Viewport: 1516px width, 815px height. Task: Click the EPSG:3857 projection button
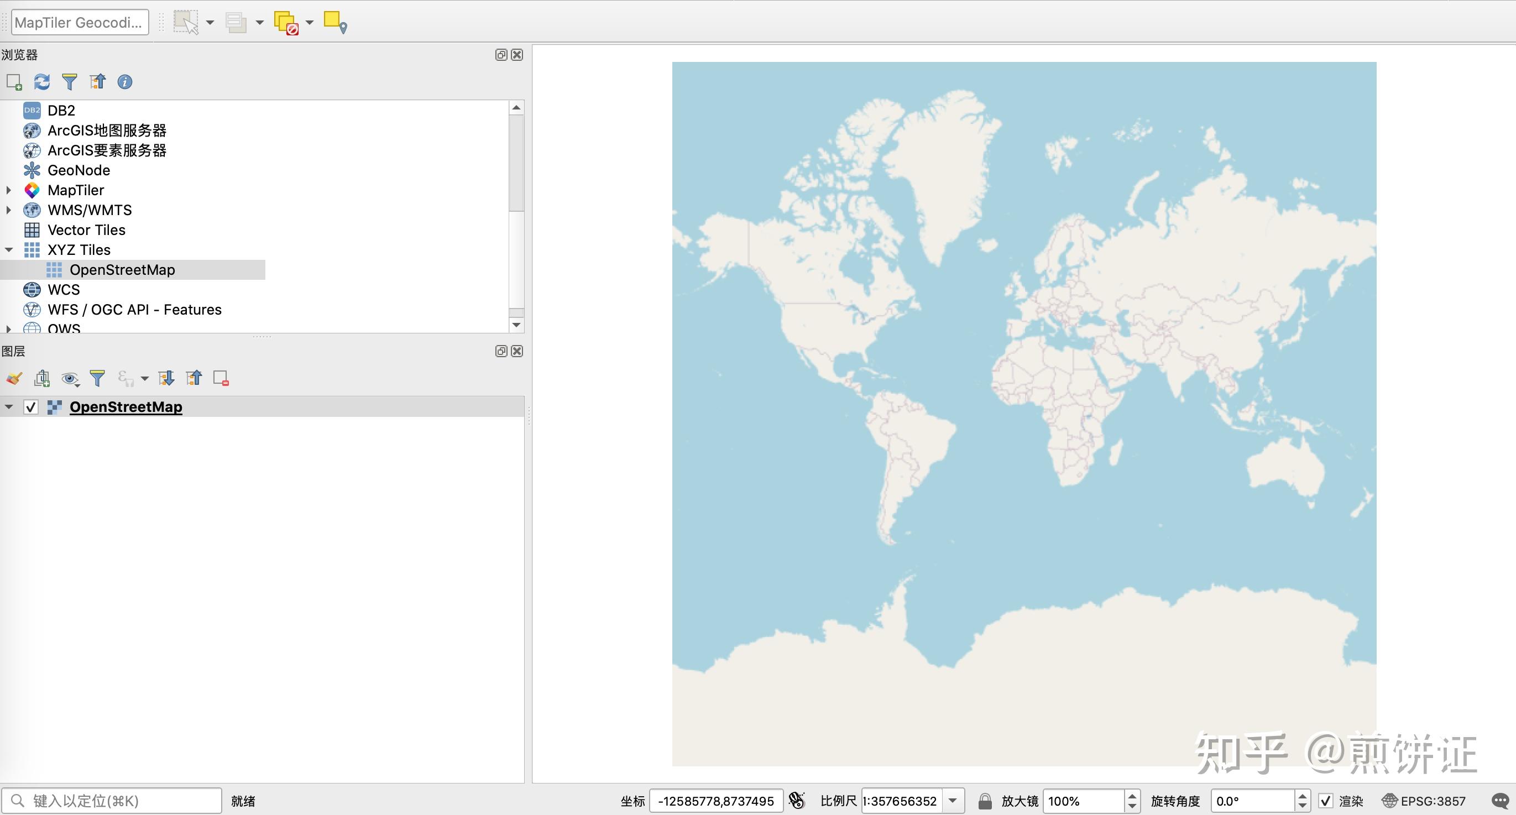pyautogui.click(x=1424, y=801)
